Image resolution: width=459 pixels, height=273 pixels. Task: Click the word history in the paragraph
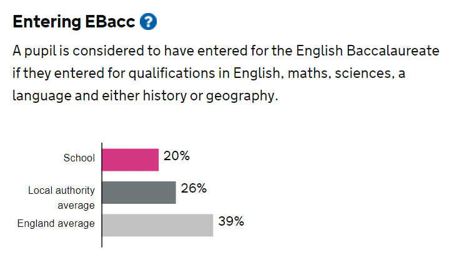(164, 96)
